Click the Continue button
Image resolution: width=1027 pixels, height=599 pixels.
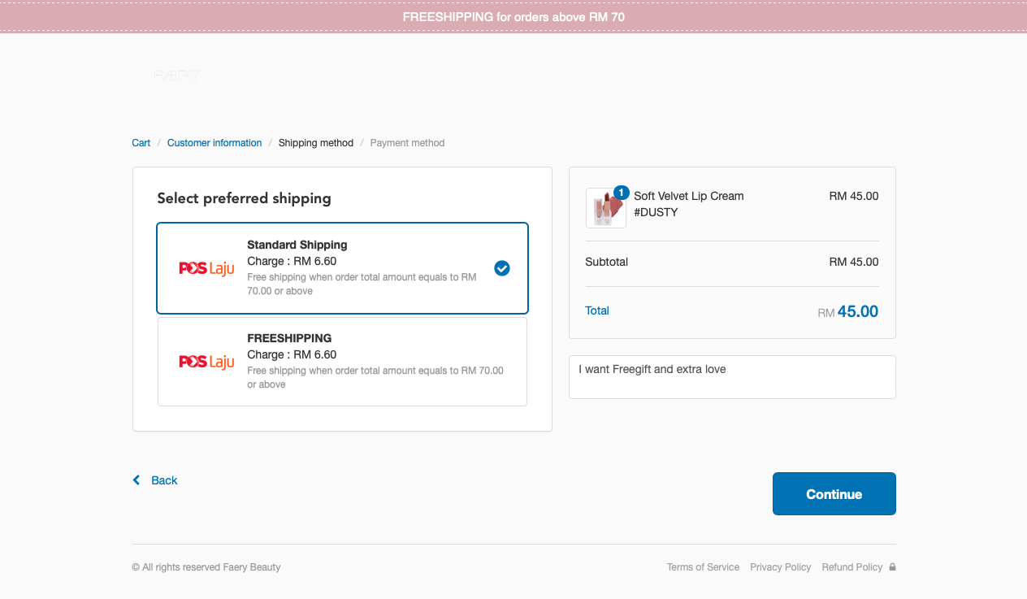(x=834, y=494)
